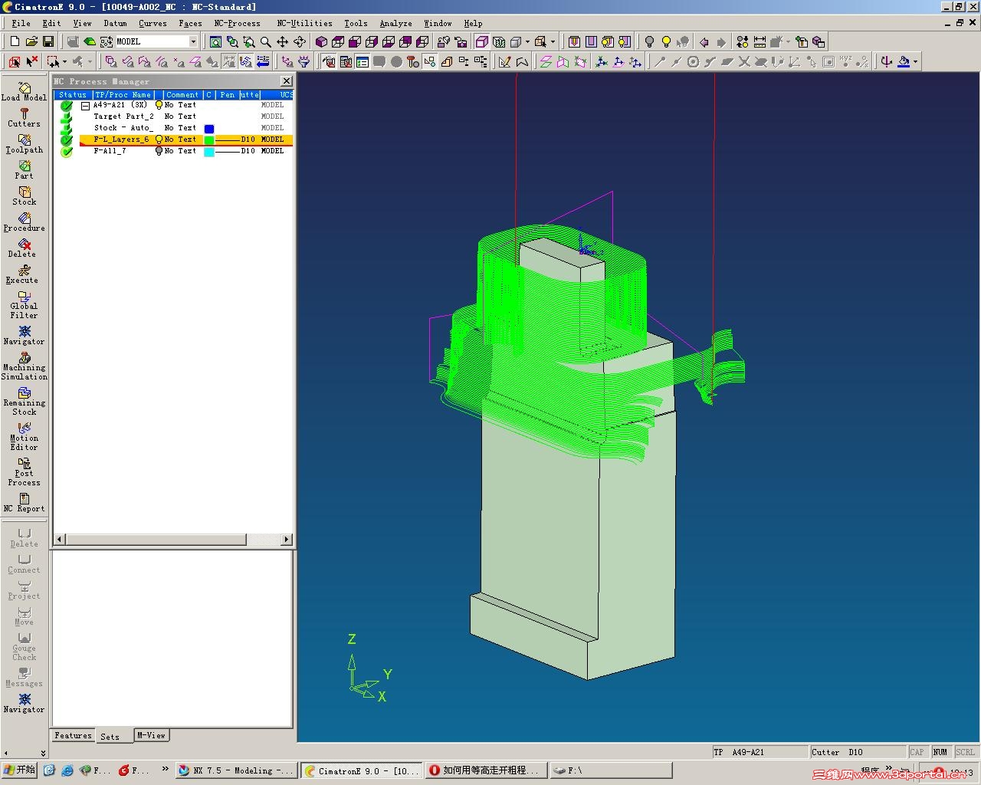
Task: Open the Motion Editor tool
Action: pyautogui.click(x=24, y=437)
